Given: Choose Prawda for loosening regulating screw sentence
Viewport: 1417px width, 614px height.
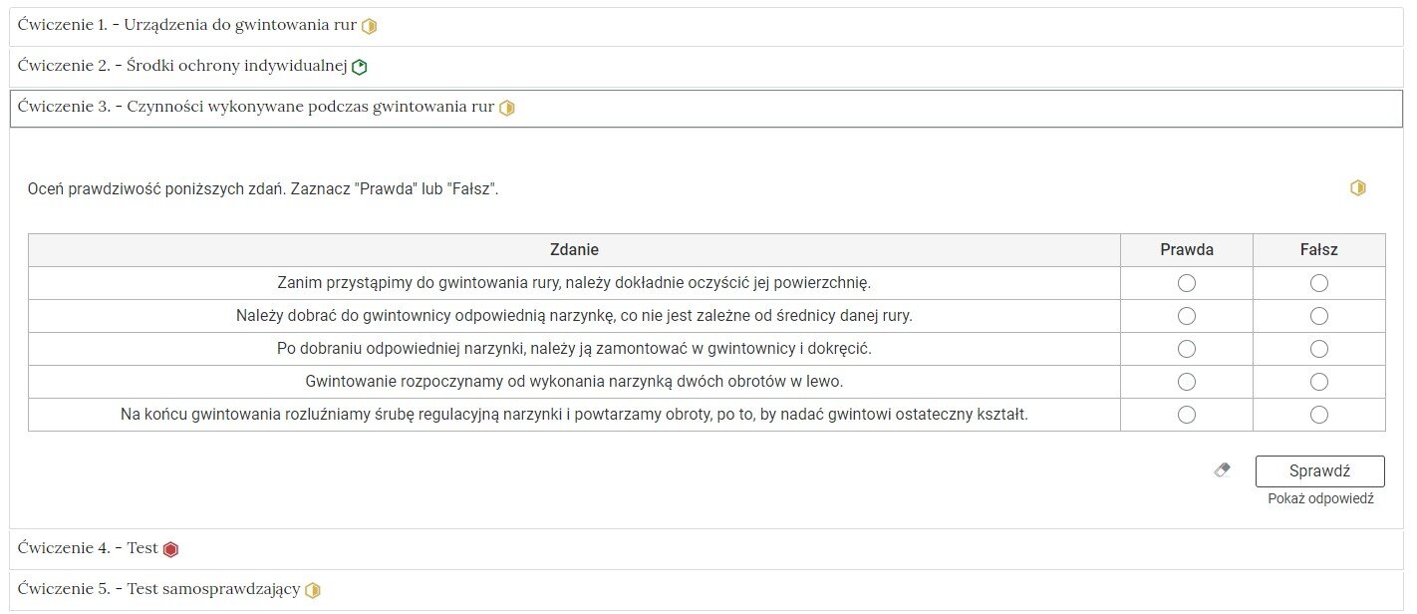Looking at the screenshot, I should click(x=1186, y=415).
